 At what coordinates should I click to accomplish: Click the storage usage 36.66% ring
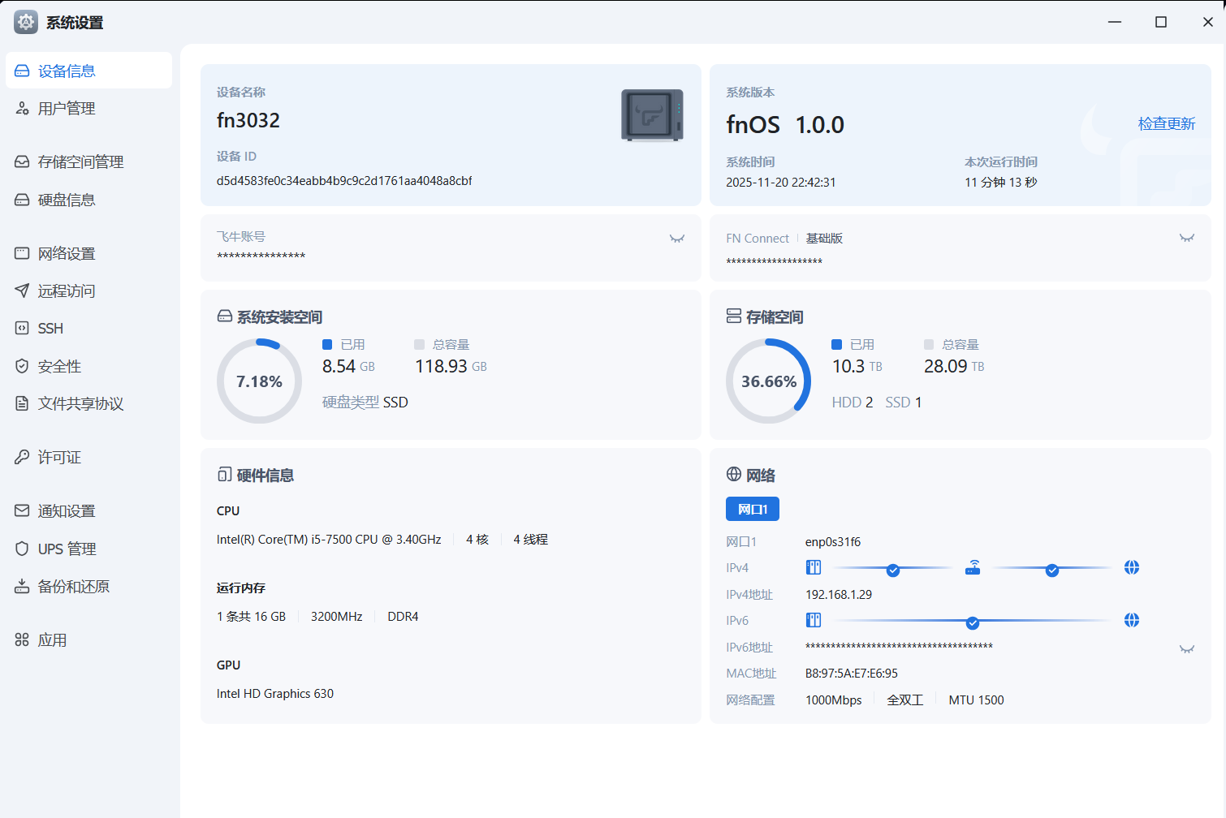768,381
